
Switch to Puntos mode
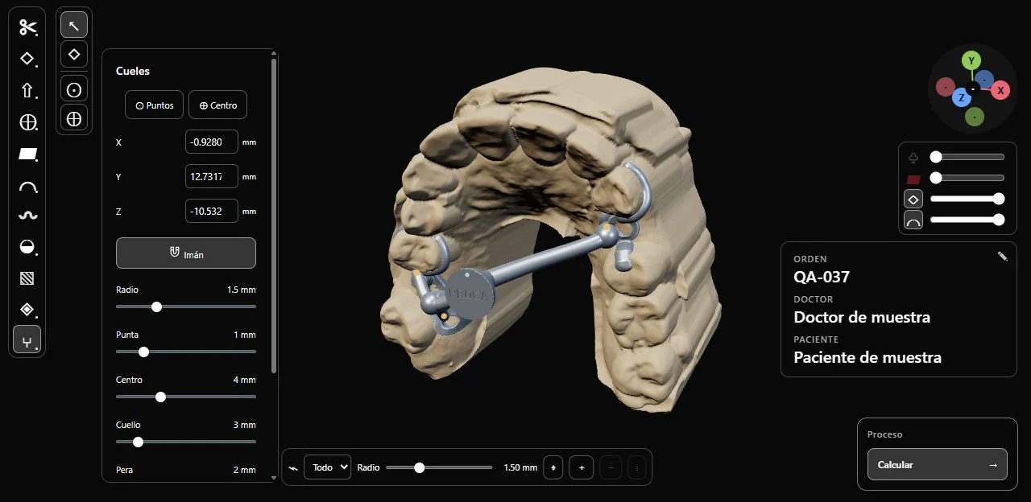pos(154,105)
